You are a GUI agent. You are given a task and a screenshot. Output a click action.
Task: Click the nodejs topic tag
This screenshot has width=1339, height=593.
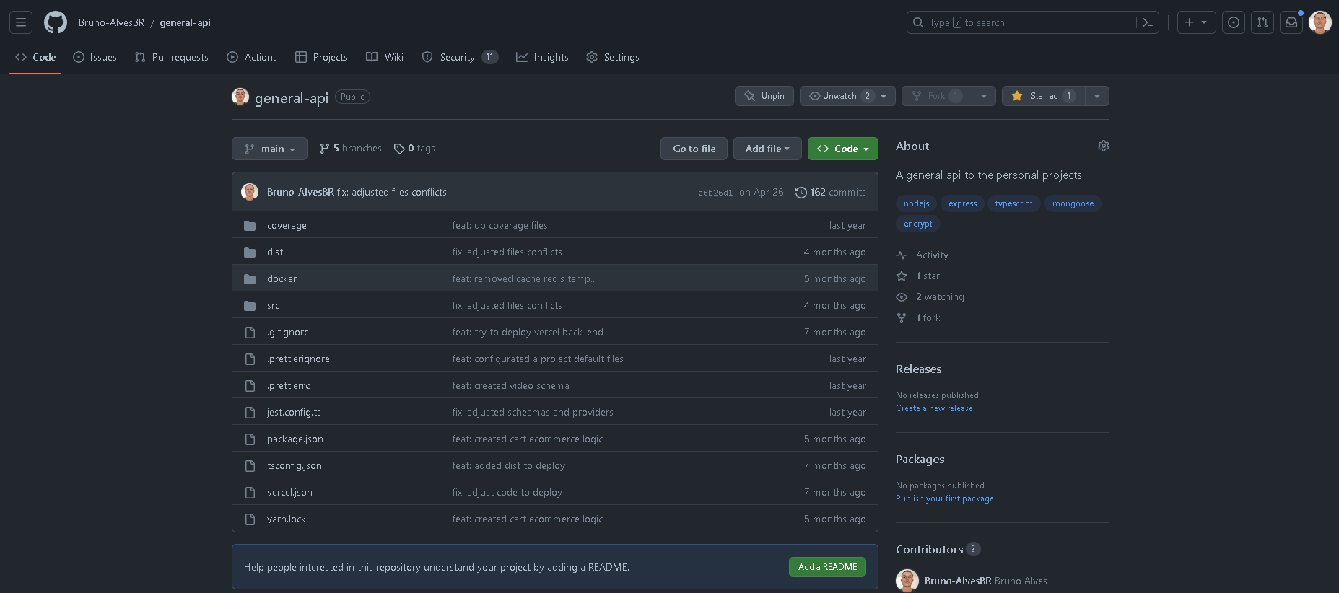[x=916, y=203]
